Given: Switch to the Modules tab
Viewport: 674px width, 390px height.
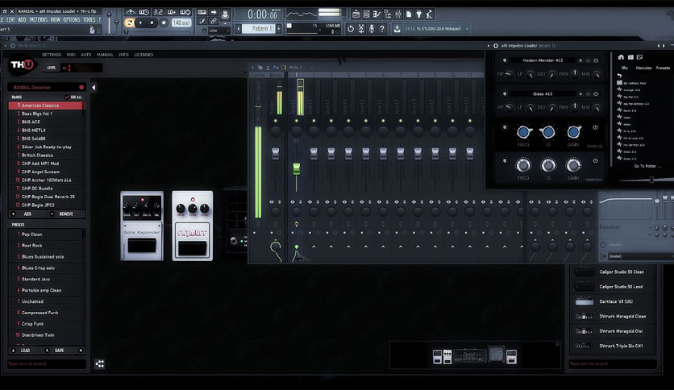Looking at the screenshot, I should click(x=643, y=68).
